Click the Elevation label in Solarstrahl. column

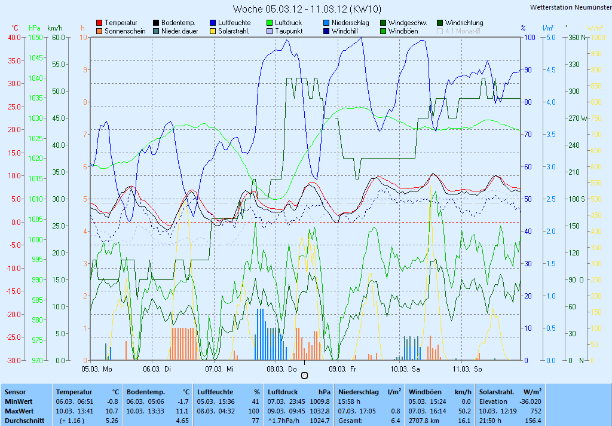point(493,401)
